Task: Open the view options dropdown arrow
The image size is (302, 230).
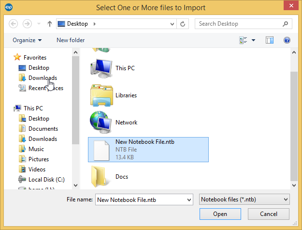Action: click(254, 40)
